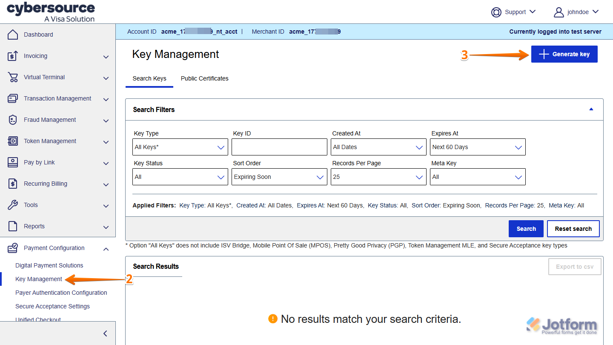
Task: Click the Generate key button
Action: (x=564, y=54)
